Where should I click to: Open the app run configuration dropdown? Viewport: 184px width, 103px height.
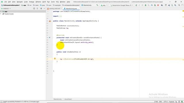pos(104,5)
